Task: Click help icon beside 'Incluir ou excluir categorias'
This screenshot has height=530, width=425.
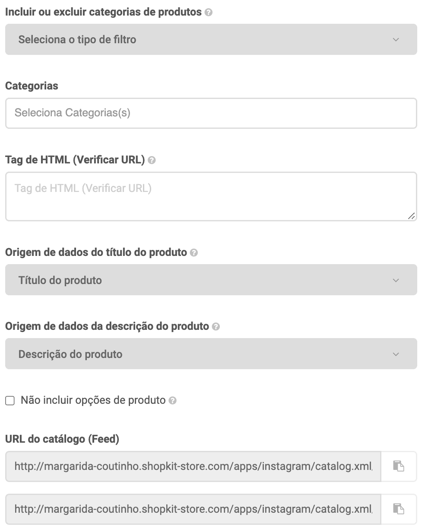Action: 209,13
